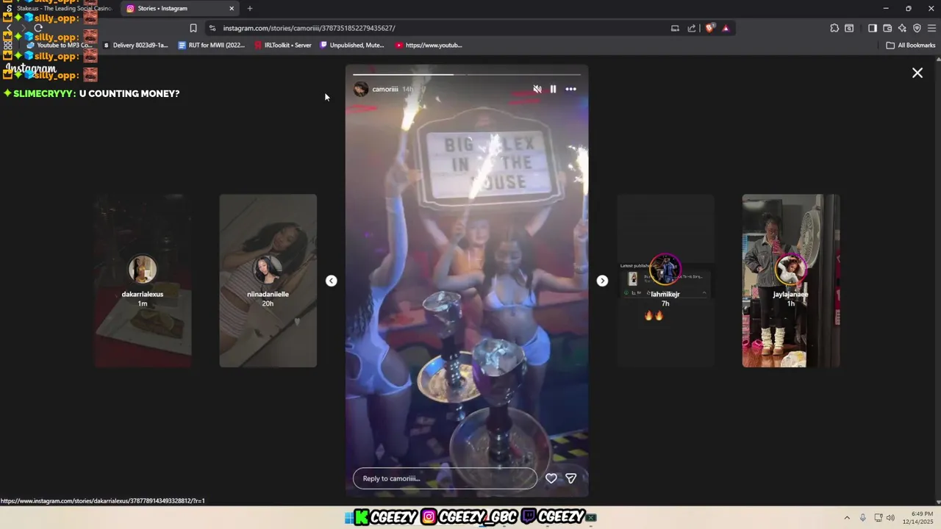Click the Reply to camoriiii input field
This screenshot has width=941, height=529.
(446, 478)
